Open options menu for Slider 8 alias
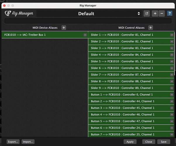The image size is (176, 146). point(172,81)
